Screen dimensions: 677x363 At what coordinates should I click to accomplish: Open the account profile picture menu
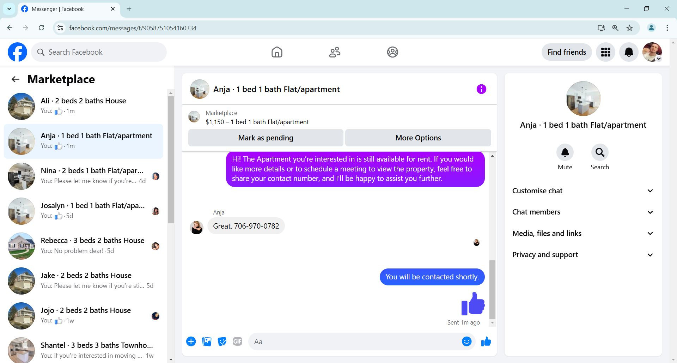tap(652, 52)
